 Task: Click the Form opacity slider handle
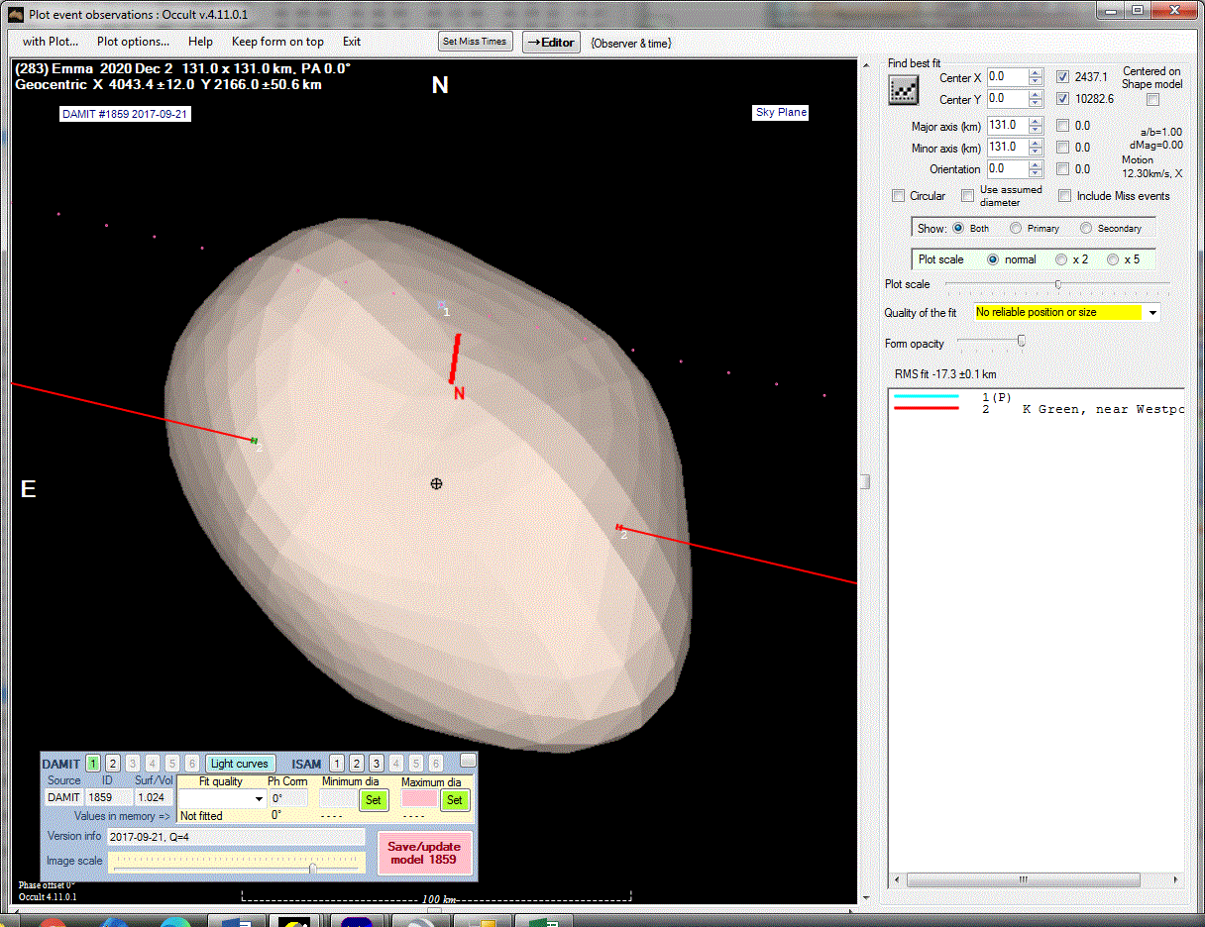click(1022, 342)
